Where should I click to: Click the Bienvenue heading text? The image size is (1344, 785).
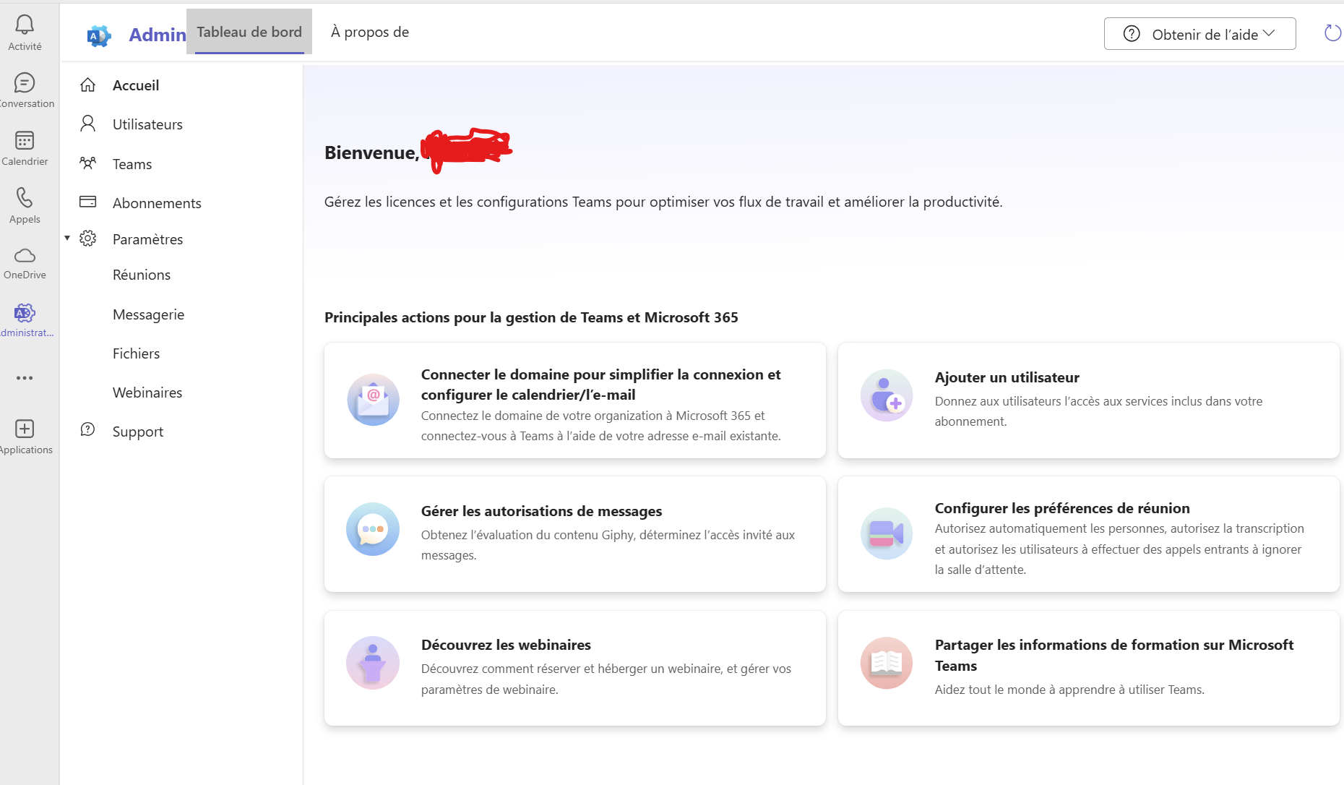click(x=371, y=153)
